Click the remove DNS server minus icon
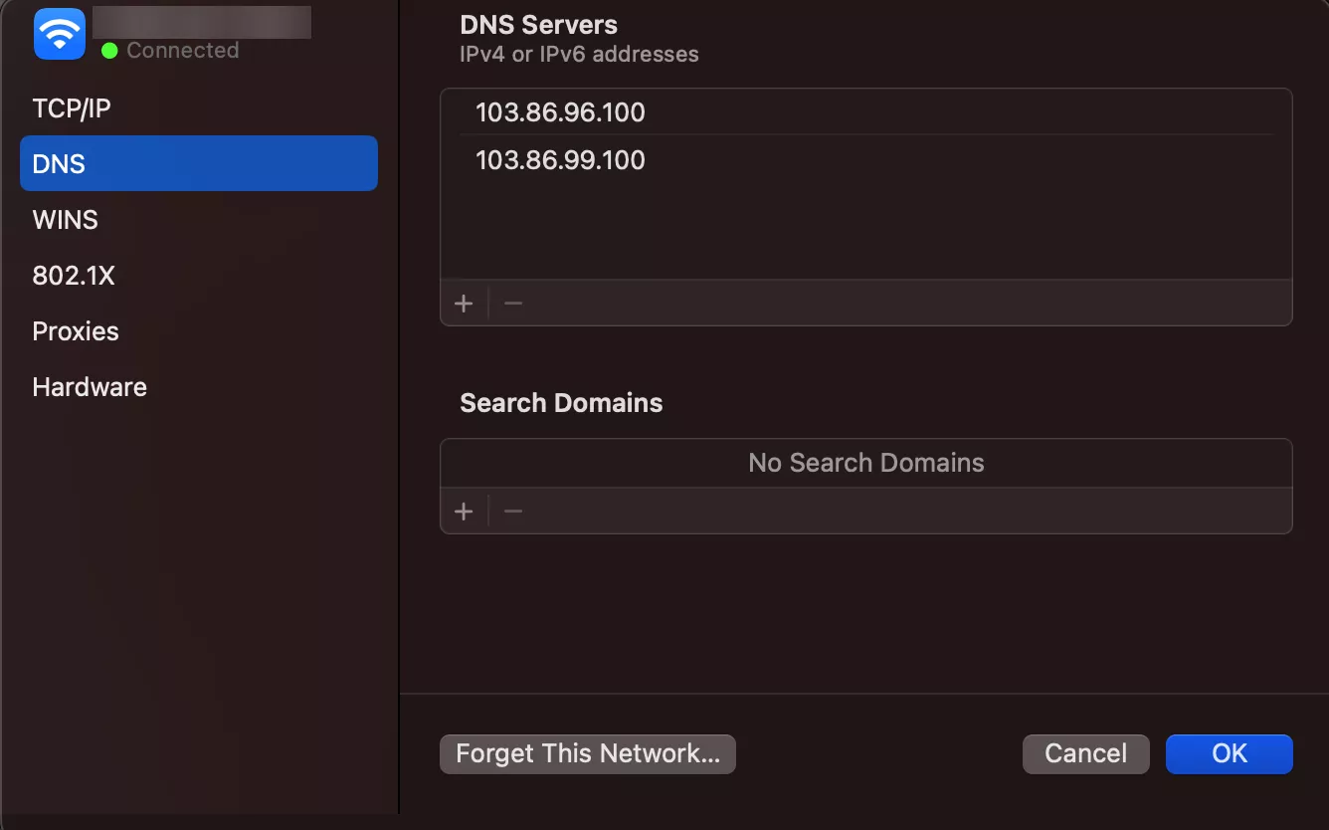This screenshot has height=830, width=1329. click(x=512, y=303)
